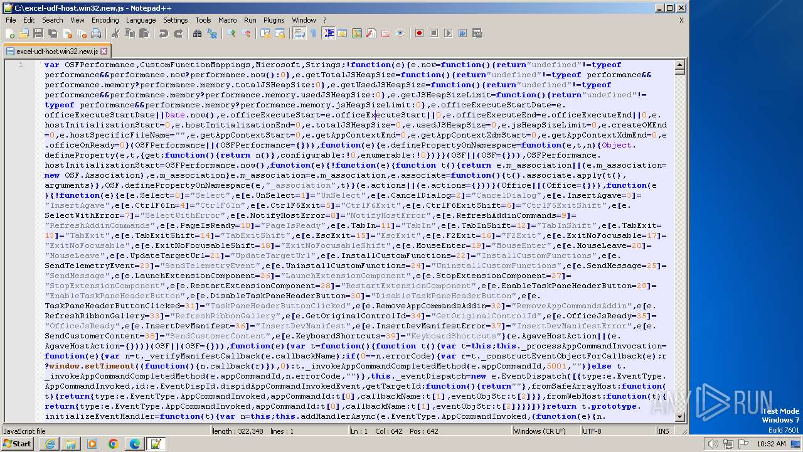
Task: Zoom in on the editor text
Action: pyautogui.click(x=231, y=33)
